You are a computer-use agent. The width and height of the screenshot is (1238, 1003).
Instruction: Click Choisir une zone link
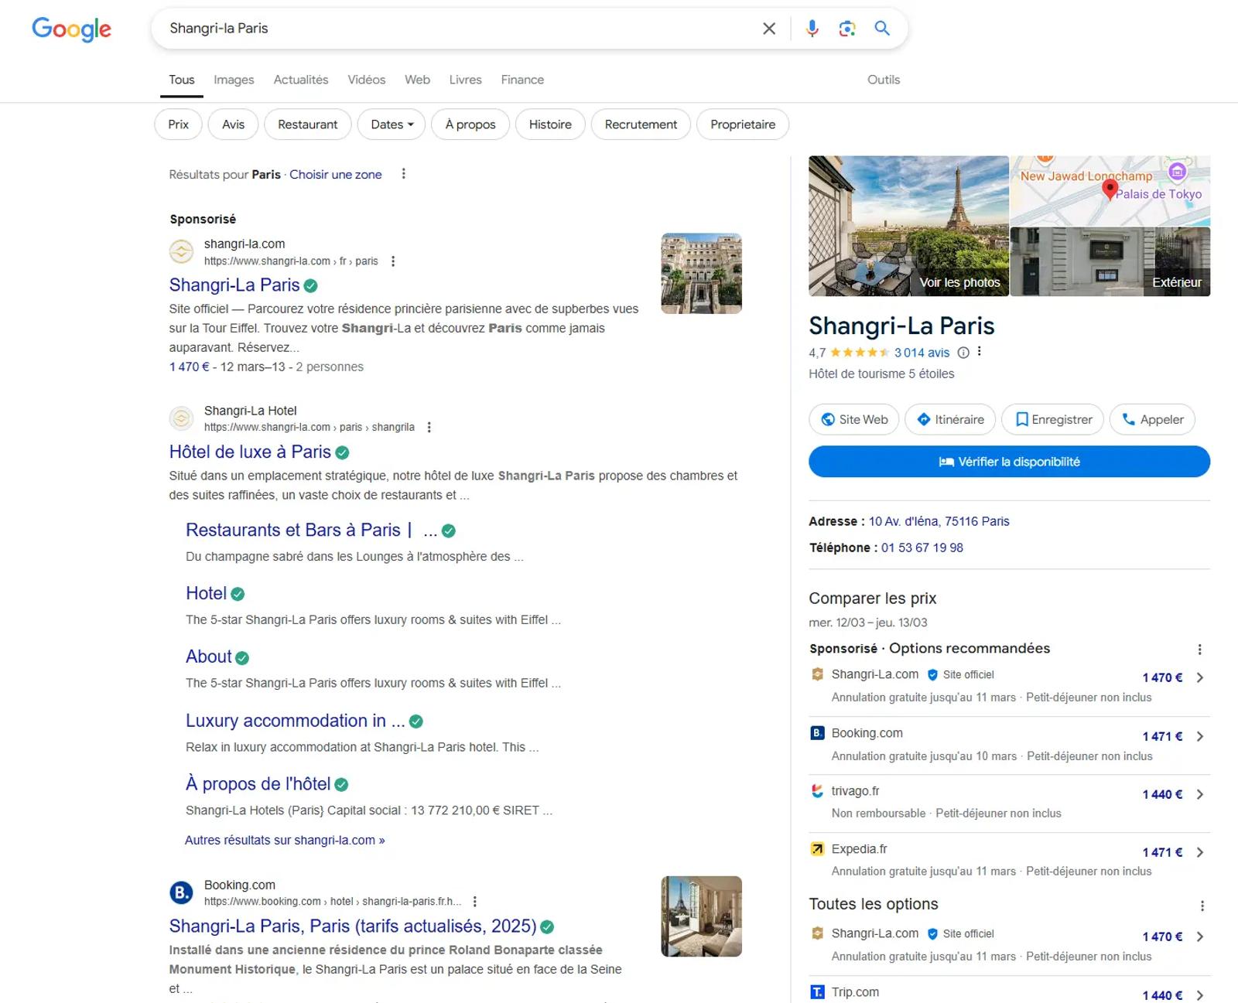[336, 175]
